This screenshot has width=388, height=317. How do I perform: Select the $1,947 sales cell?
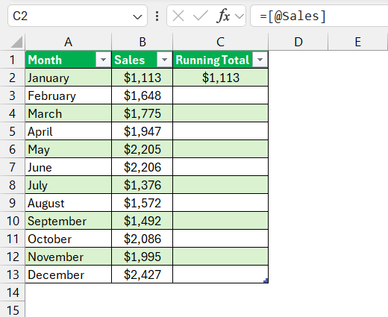[143, 131]
